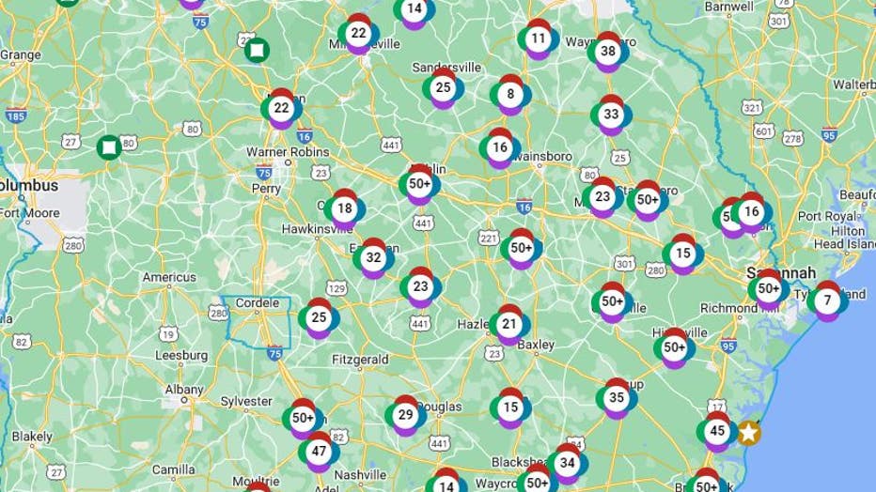Click the cluster marker labeled 38
The height and width of the screenshot is (492, 876).
608,52
